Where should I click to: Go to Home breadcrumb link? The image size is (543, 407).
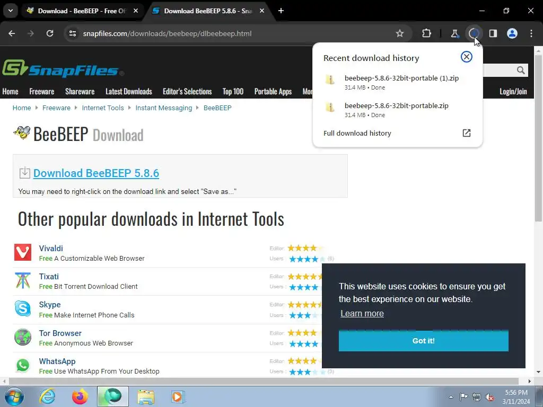point(22,108)
